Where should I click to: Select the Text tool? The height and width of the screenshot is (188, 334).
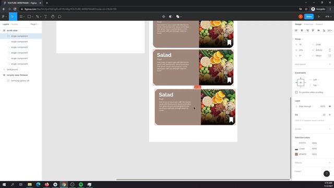click(x=45, y=16)
